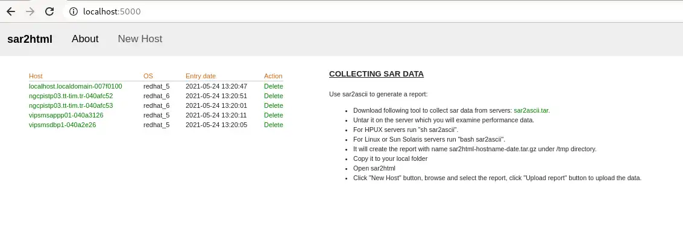This screenshot has height=238, width=683.
Task: Click the Host column header
Action: 36,76
